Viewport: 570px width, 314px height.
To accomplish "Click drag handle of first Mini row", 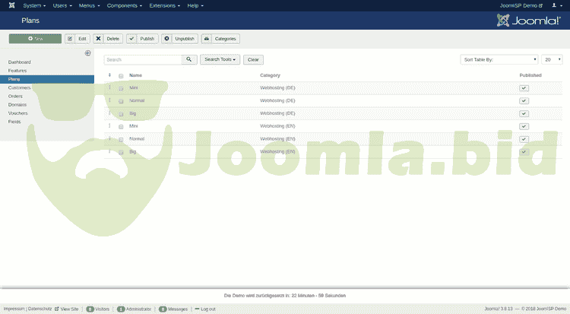I will pyautogui.click(x=109, y=87).
